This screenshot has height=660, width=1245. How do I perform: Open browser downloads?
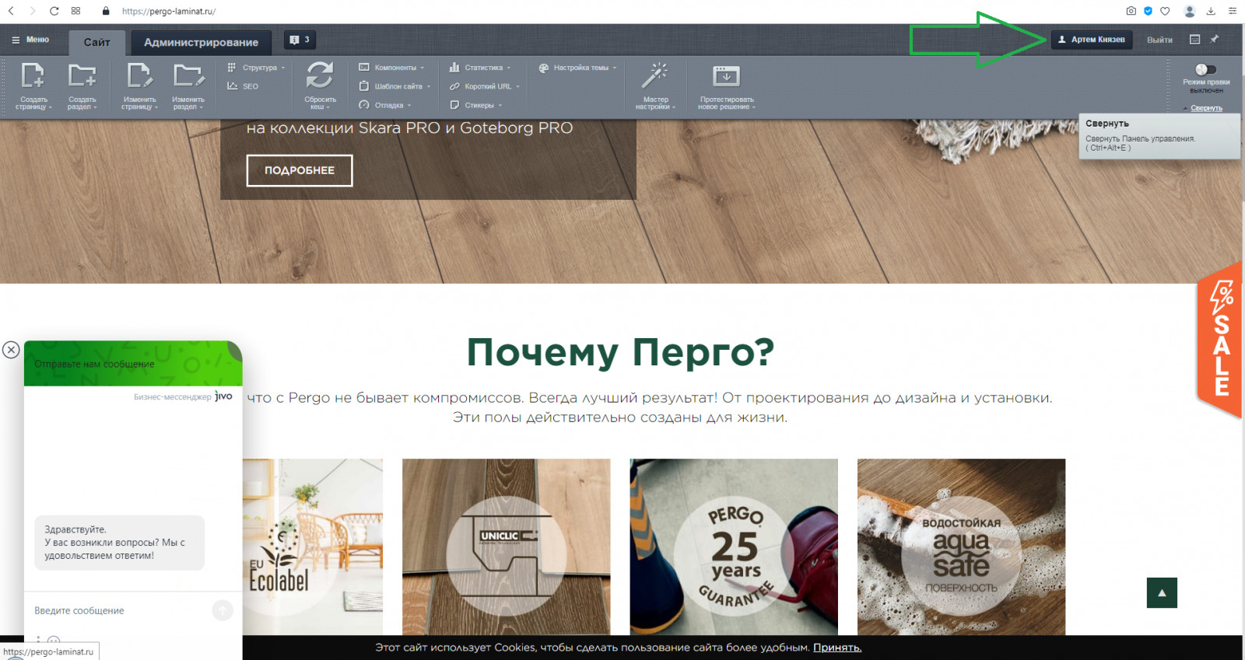[x=1211, y=11]
